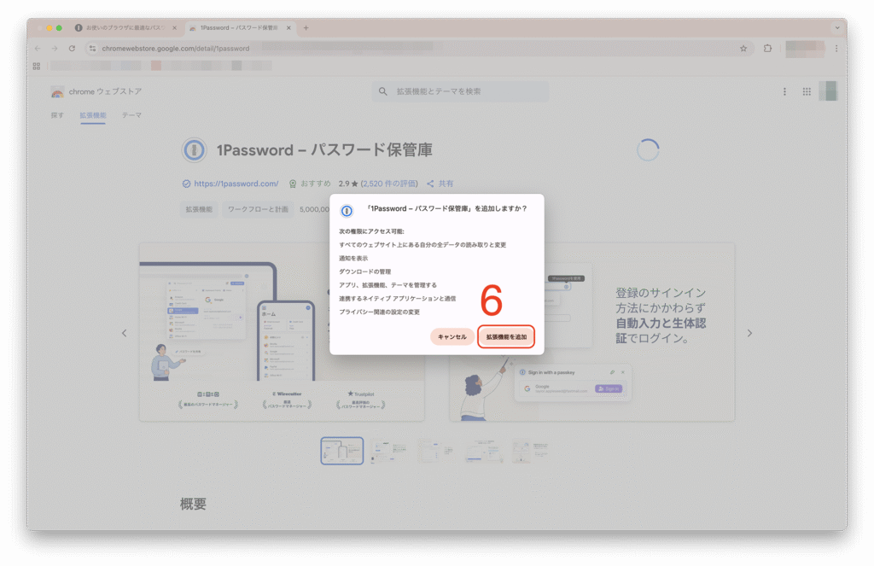Click the chrome ウェブストア title text
The width and height of the screenshot is (874, 566).
pyautogui.click(x=105, y=91)
